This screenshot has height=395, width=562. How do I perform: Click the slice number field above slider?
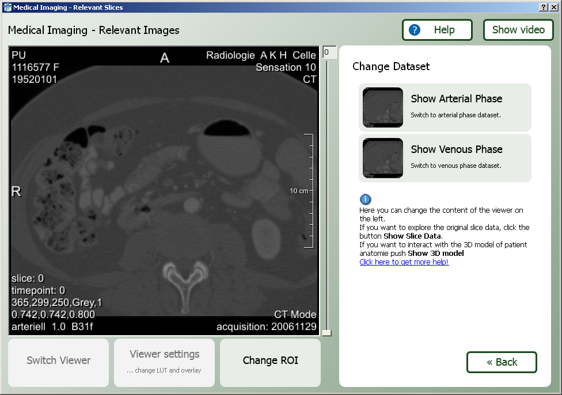329,52
